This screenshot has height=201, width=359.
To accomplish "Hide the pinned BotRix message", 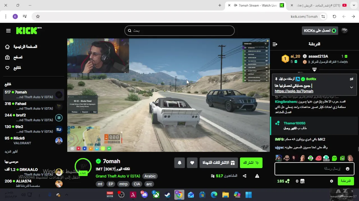I will [351, 79].
